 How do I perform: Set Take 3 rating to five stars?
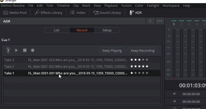click(147, 60)
